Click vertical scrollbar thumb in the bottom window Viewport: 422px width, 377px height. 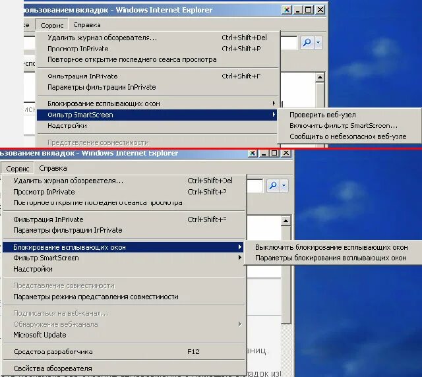click(x=286, y=274)
